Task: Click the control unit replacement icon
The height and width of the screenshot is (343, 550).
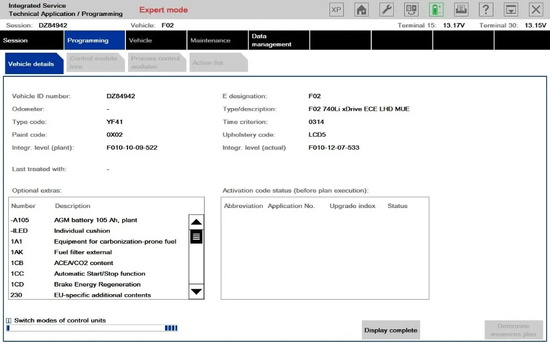Action: 410,9
